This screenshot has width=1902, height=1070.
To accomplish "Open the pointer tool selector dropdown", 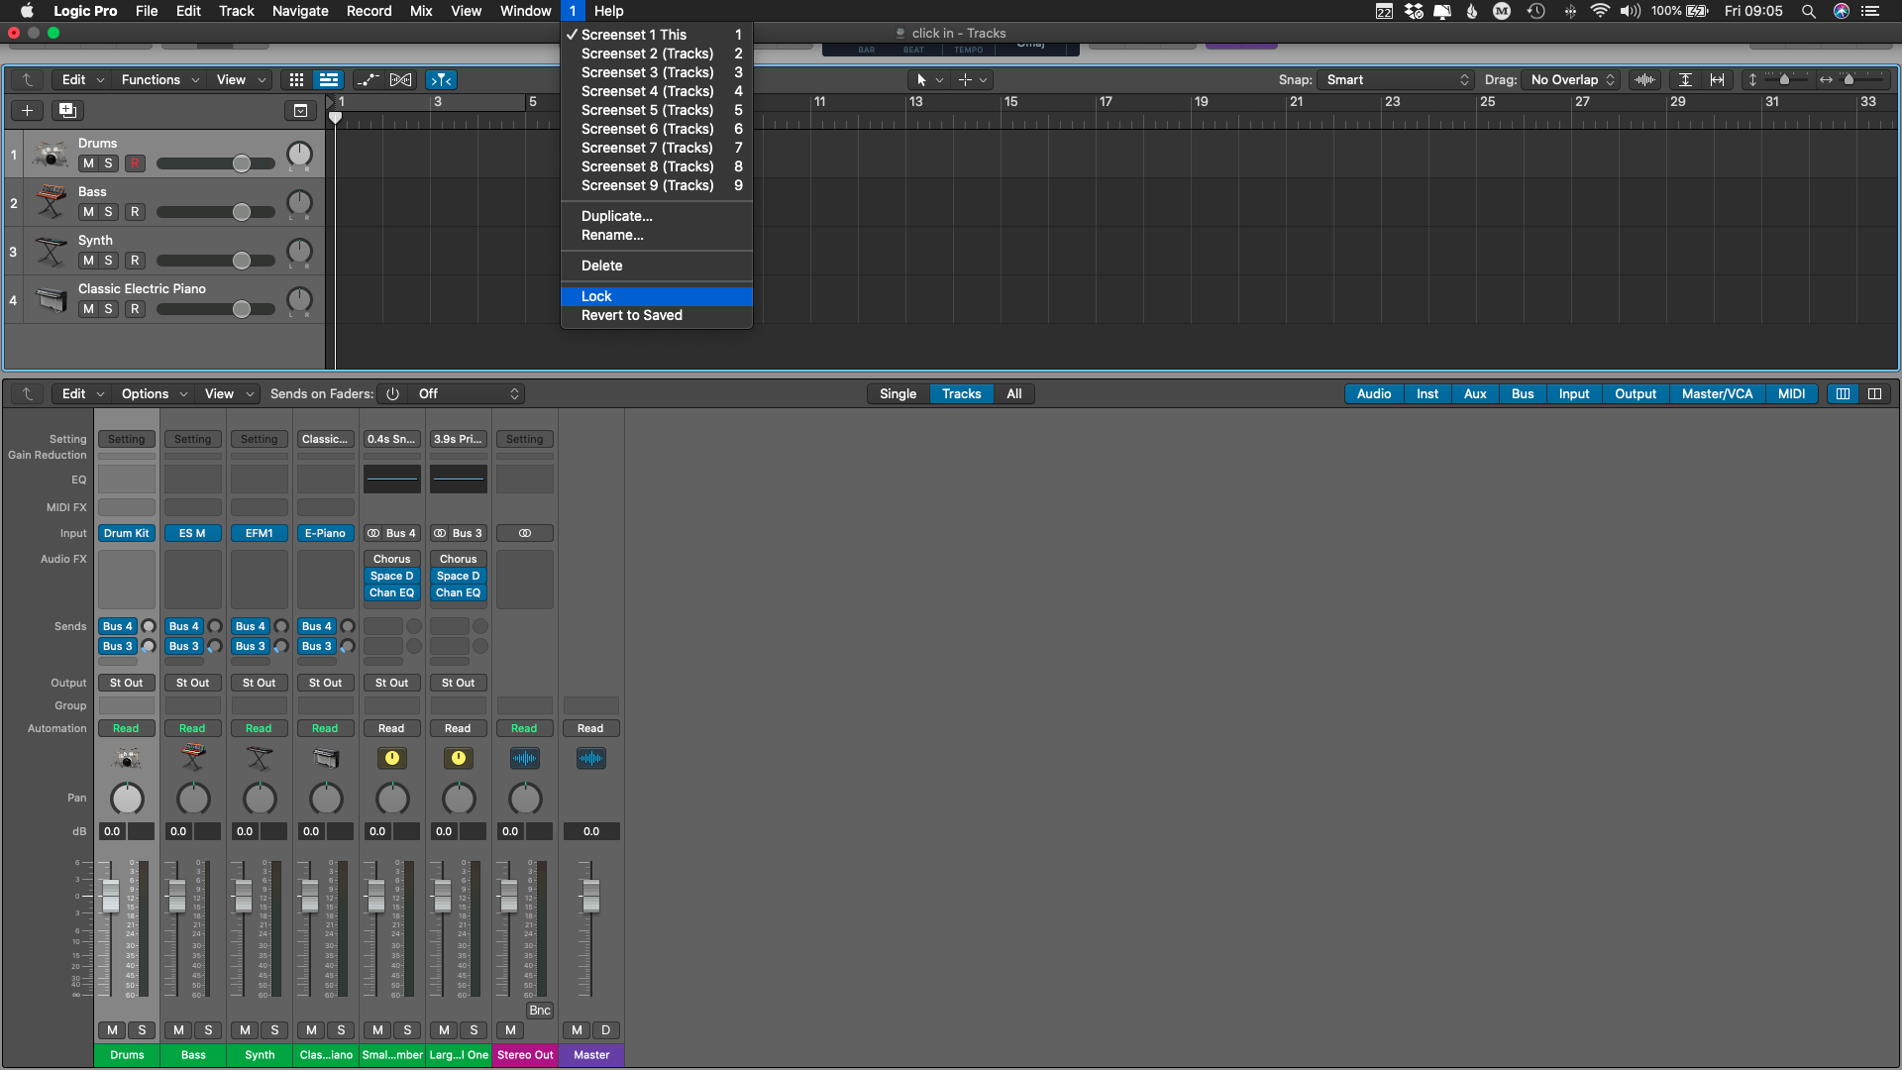I will (929, 79).
